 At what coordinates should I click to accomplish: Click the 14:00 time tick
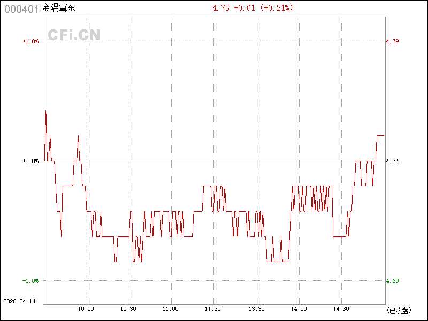(x=299, y=309)
